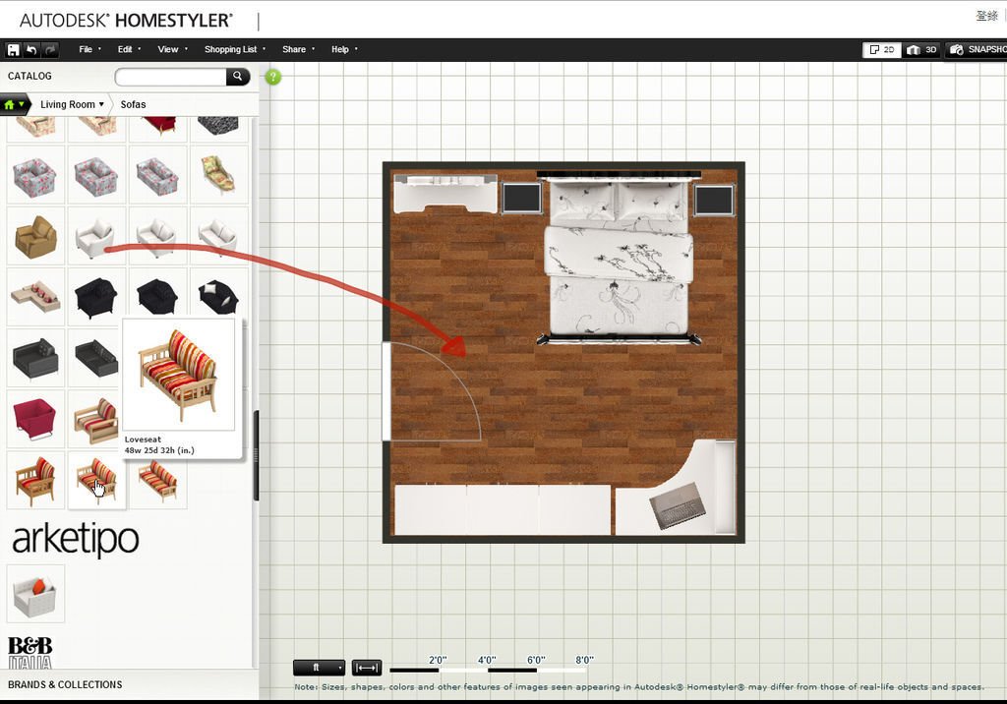Select the laptop on corner desk
This screenshot has height=704, width=1007.
(677, 505)
